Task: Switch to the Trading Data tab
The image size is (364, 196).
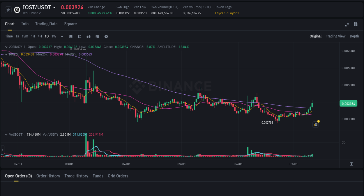Action: pyautogui.click(x=46, y=24)
